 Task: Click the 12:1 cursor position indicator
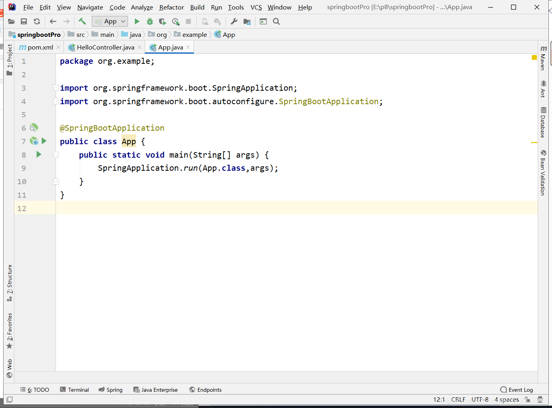439,400
